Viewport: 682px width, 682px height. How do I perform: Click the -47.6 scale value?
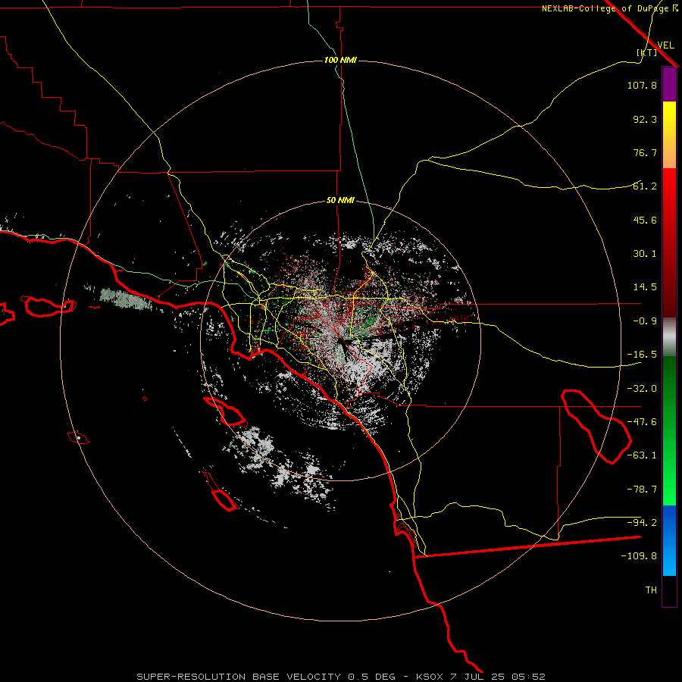(642, 422)
